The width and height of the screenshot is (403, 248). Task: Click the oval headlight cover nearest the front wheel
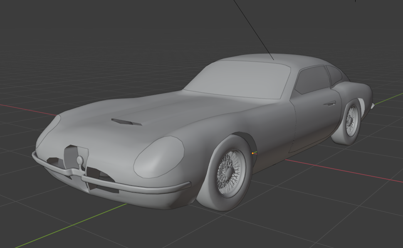coord(159,157)
